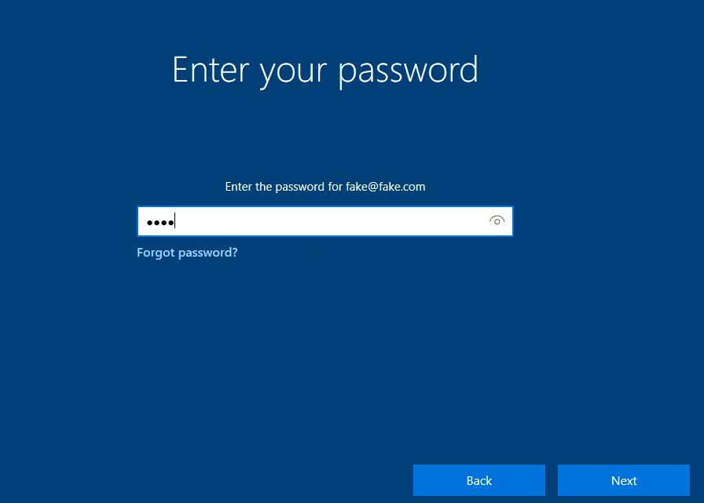This screenshot has height=503, width=704.
Task: Click inside the password input field
Action: pos(325,221)
